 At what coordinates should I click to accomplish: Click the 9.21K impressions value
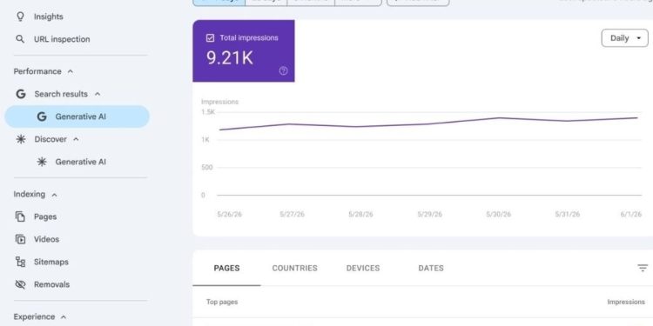(230, 58)
